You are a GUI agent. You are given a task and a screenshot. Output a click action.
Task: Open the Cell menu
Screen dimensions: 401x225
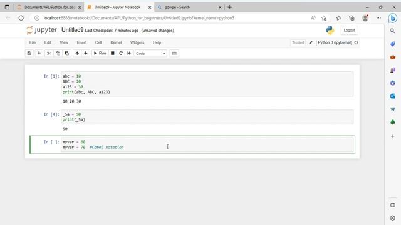tap(98, 42)
